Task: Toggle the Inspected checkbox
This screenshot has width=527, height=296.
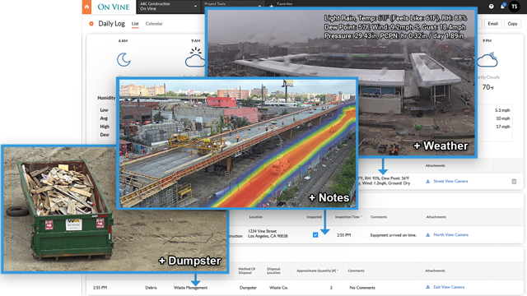Action: pos(315,235)
